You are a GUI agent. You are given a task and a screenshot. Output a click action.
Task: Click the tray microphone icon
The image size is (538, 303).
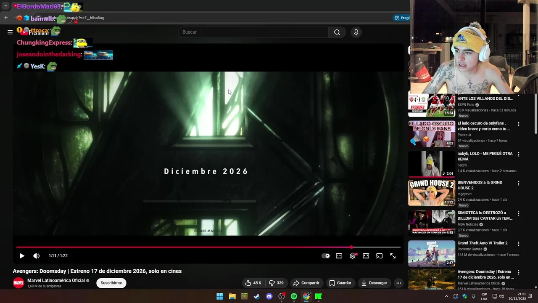click(x=474, y=296)
